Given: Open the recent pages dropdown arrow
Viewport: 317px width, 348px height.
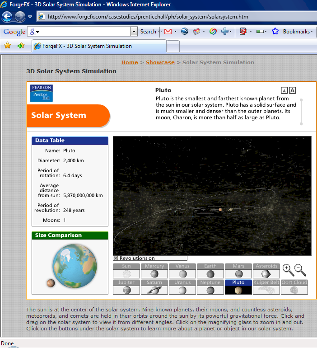Looking at the screenshot, I should (x=30, y=17).
